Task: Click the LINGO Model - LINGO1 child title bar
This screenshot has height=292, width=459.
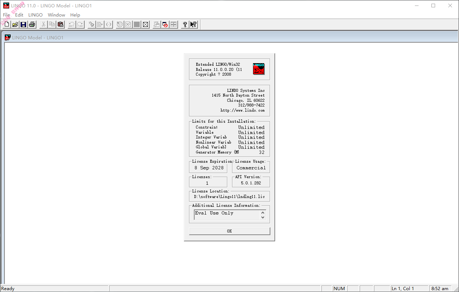Action: (230, 37)
